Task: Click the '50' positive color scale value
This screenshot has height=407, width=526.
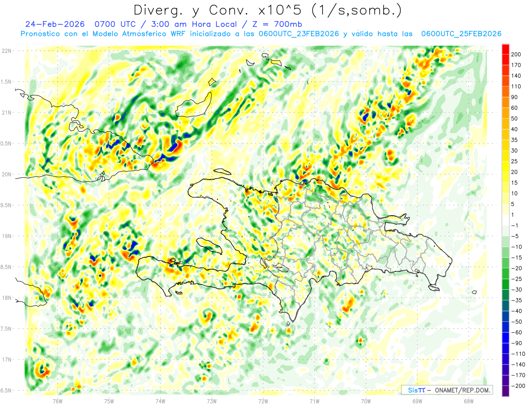Action: [x=515, y=119]
